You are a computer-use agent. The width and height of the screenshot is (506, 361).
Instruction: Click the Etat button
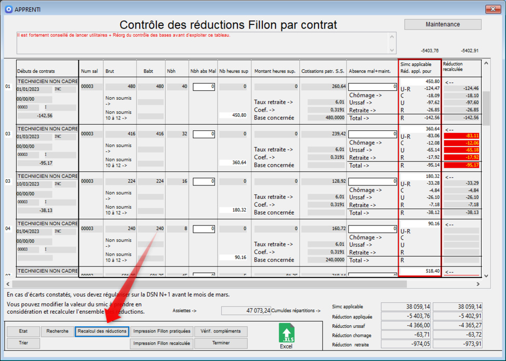point(23,331)
